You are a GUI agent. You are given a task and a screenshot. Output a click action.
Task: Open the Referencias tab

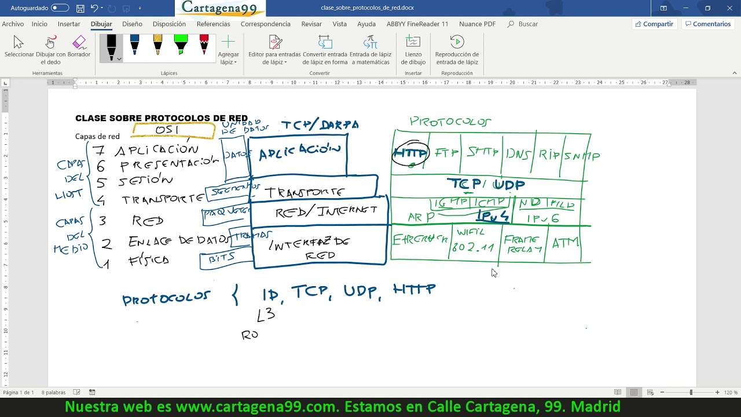click(x=213, y=24)
